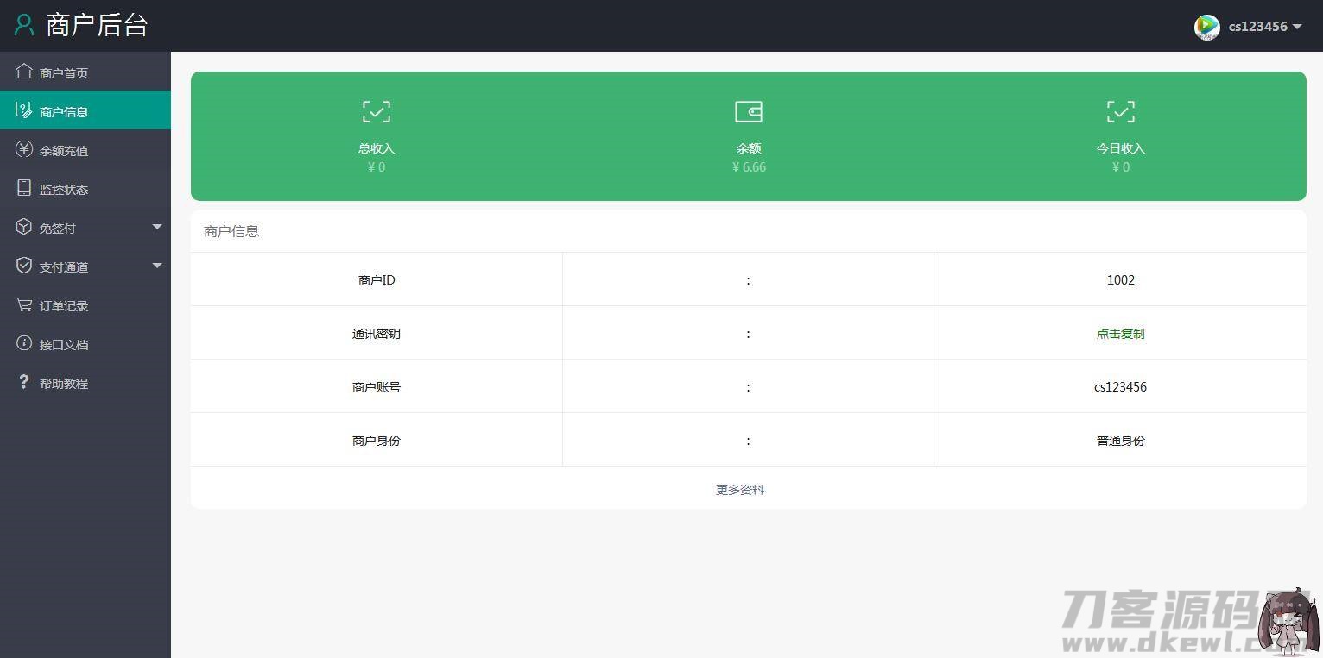This screenshot has width=1323, height=658.
Task: Click the 商户首页 home icon in sidebar
Action: click(24, 72)
